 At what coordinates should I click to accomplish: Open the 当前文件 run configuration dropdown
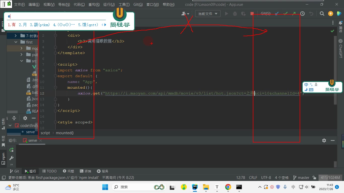pyautogui.click(x=208, y=14)
